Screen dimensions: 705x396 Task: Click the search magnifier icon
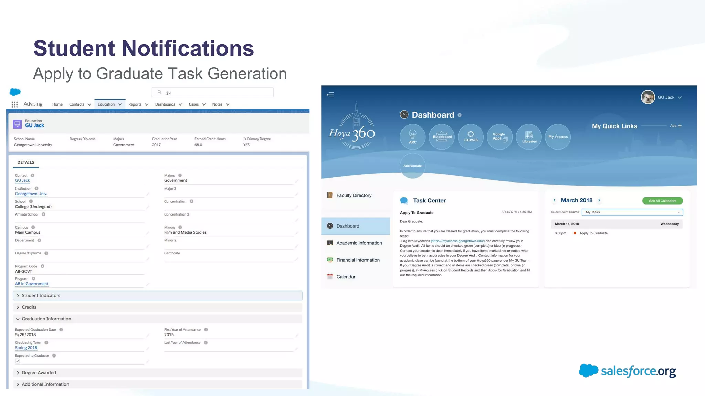pos(159,92)
